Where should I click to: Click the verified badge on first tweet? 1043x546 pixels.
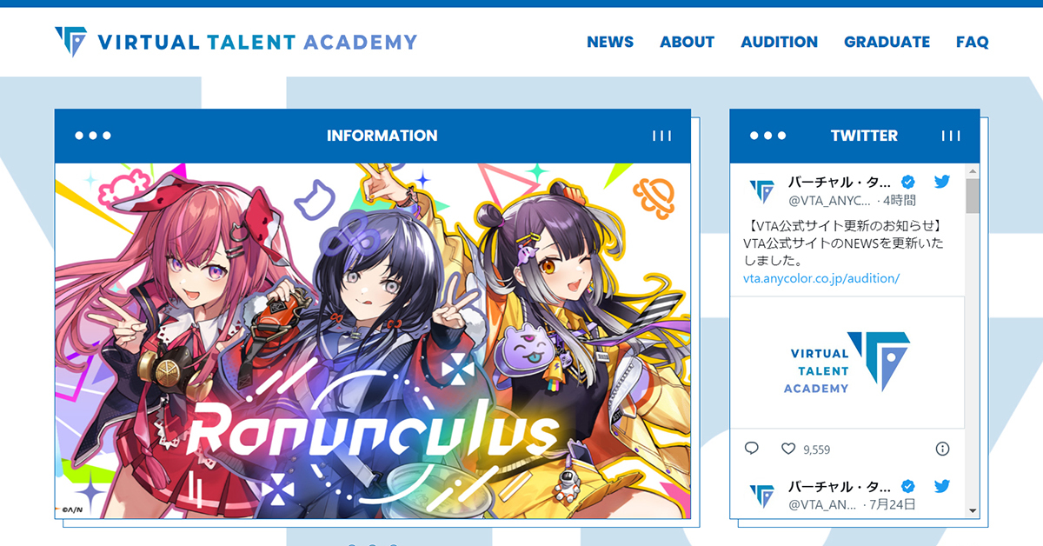(907, 182)
